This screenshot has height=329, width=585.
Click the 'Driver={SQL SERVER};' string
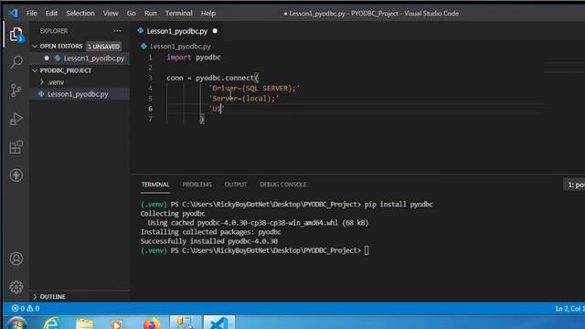254,89
